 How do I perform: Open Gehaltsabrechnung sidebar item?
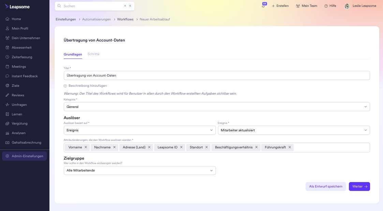point(26,143)
